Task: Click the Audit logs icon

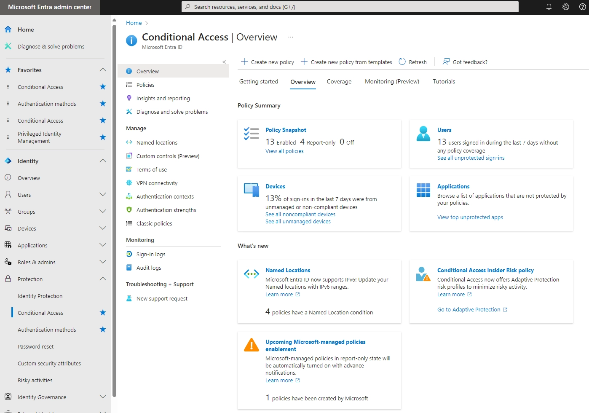Action: point(129,268)
